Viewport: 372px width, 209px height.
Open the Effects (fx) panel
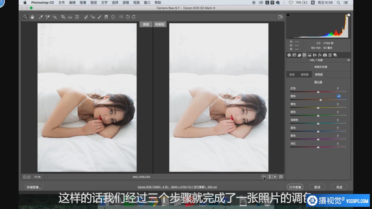320,55
